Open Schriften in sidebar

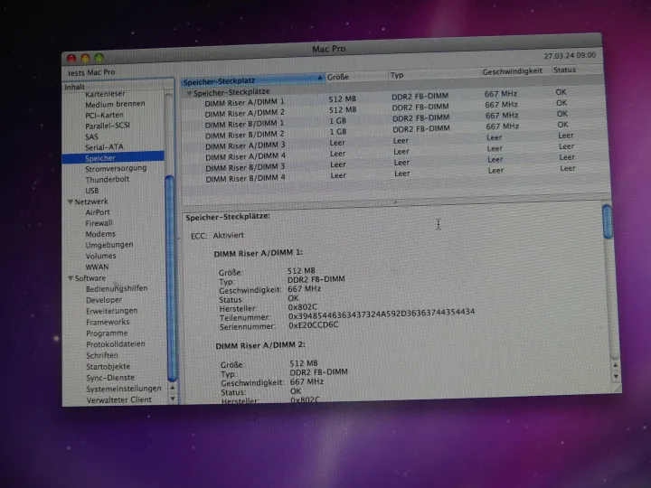(x=102, y=355)
